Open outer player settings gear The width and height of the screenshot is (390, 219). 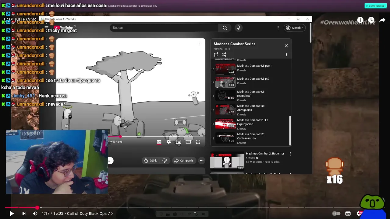tap(360, 214)
